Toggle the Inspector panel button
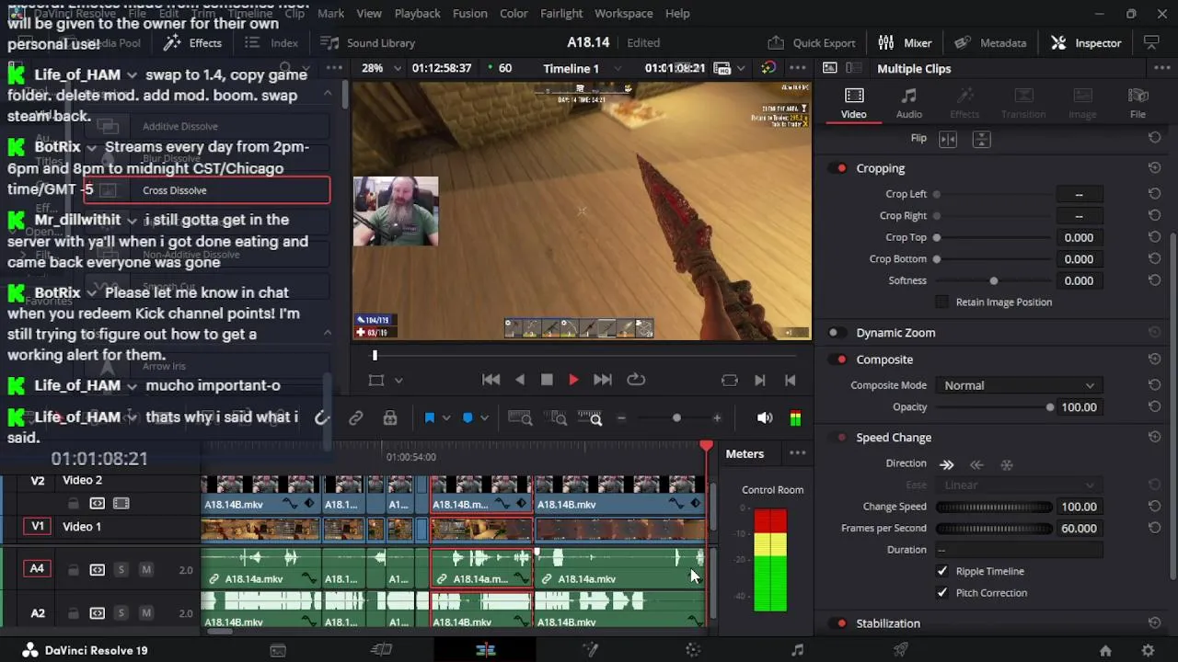This screenshot has width=1178, height=662. pyautogui.click(x=1086, y=43)
